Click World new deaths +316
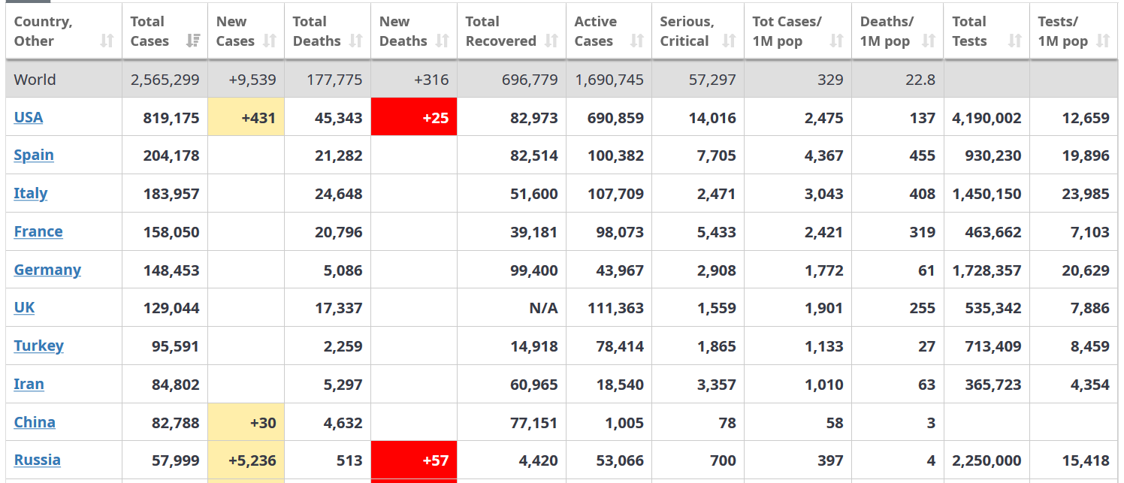The height and width of the screenshot is (483, 1124). pos(431,80)
